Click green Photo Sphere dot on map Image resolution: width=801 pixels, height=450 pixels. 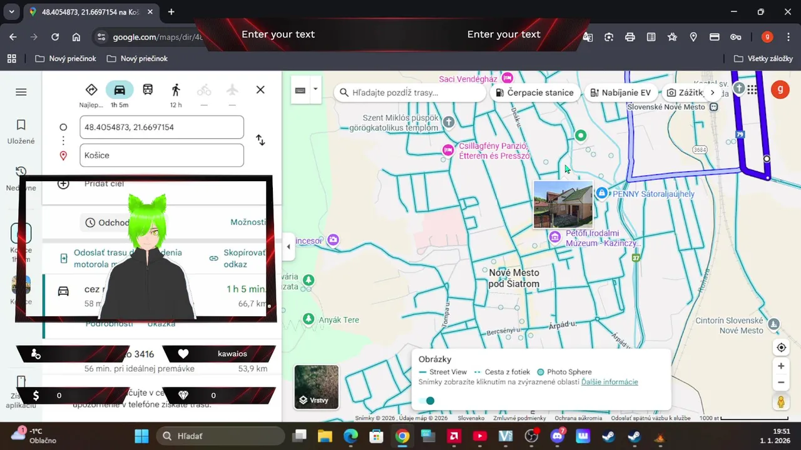[581, 135]
